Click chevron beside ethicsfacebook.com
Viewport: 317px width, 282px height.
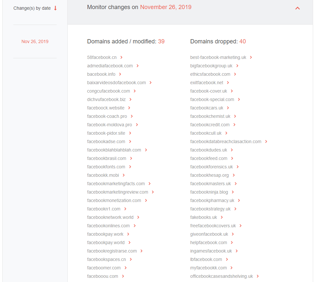(x=235, y=74)
